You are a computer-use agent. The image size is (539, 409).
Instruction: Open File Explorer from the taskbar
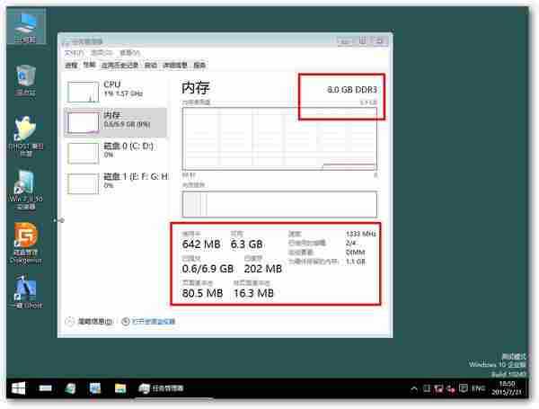pyautogui.click(x=119, y=388)
